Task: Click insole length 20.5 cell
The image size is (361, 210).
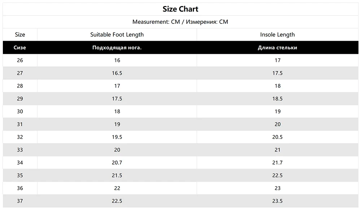Action: (x=277, y=137)
